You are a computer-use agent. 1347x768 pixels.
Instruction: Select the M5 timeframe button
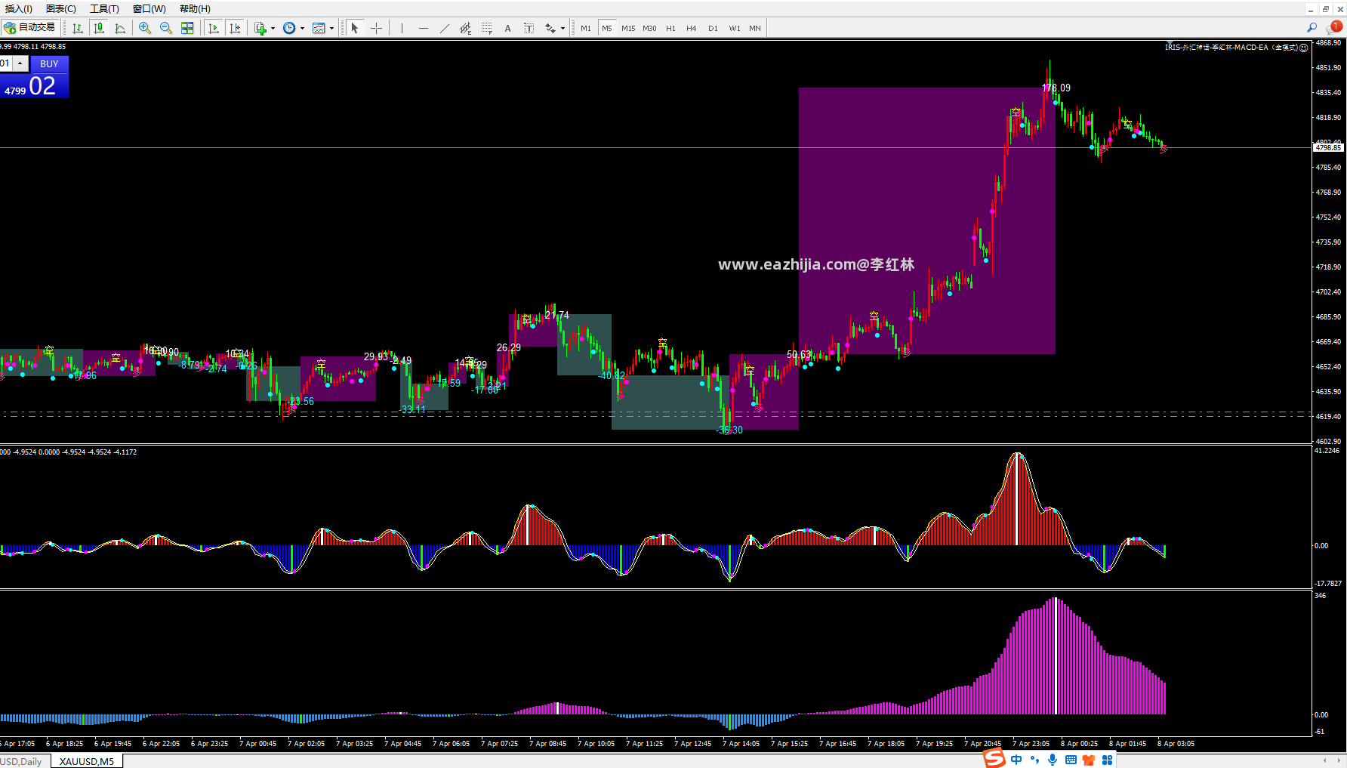point(607,28)
